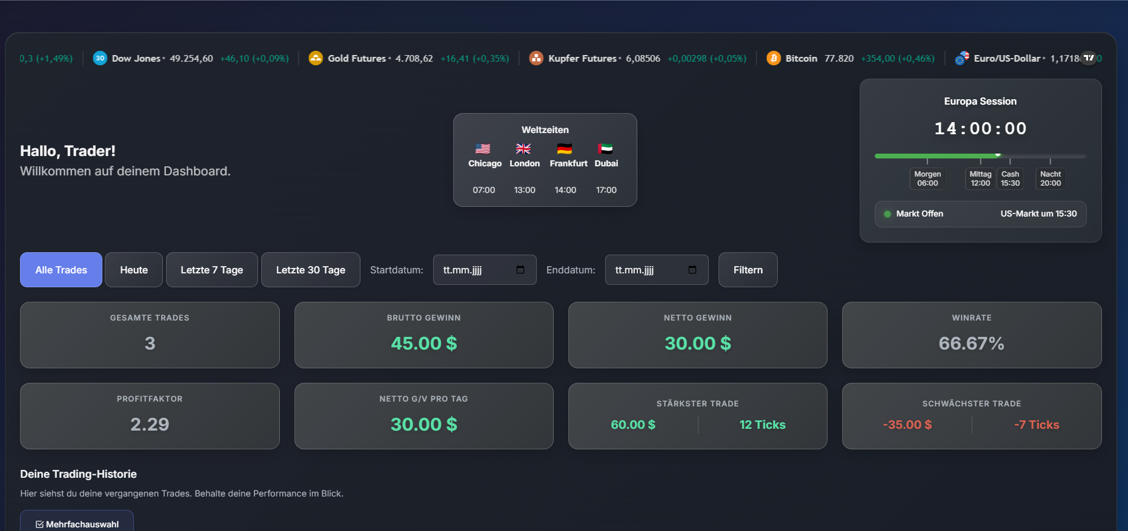Click the 12 Ticks value
This screenshot has height=531, width=1128.
tap(762, 425)
